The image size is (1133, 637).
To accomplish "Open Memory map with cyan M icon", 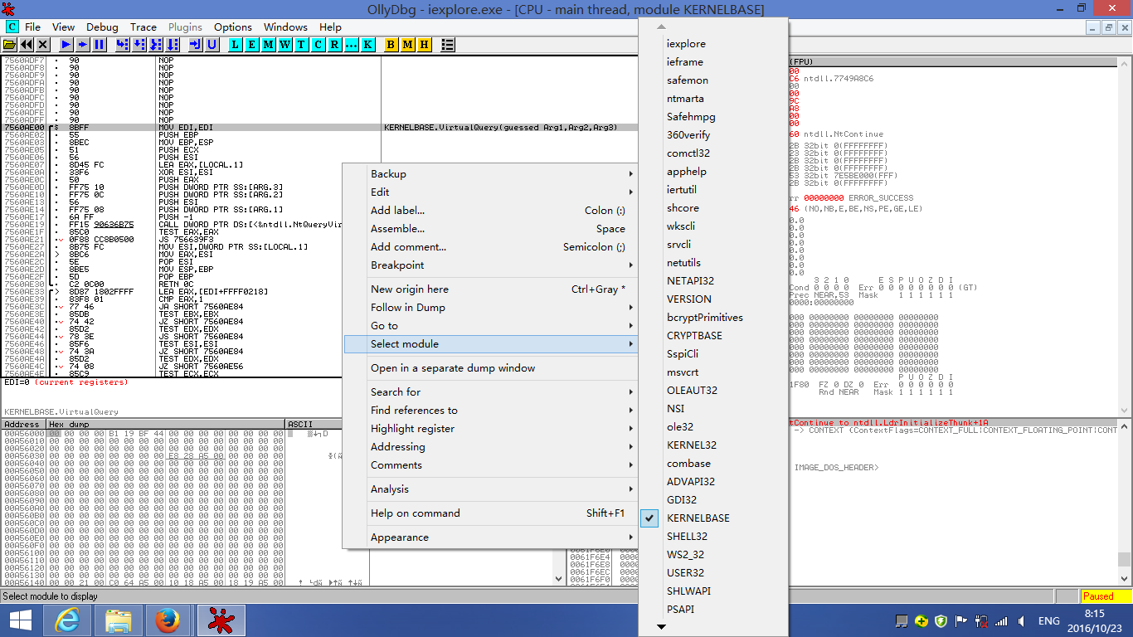I will (269, 44).
